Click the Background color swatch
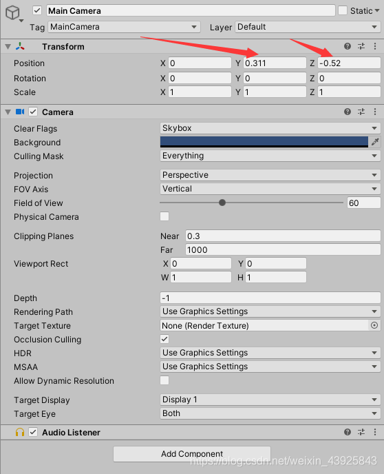The image size is (384, 474). [x=264, y=142]
